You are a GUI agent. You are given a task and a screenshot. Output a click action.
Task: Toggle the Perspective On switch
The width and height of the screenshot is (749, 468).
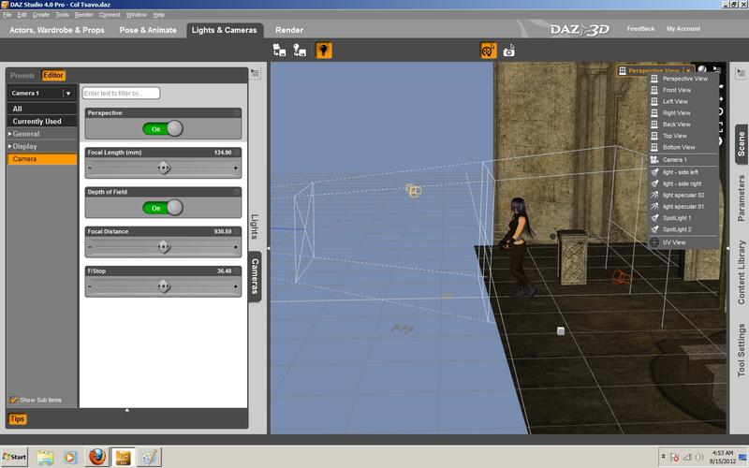163,129
